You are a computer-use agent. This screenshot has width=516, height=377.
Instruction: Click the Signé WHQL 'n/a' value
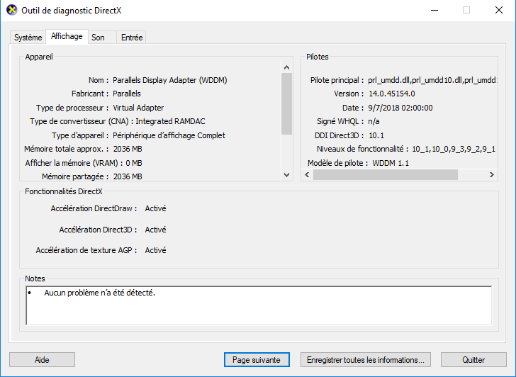coord(374,121)
